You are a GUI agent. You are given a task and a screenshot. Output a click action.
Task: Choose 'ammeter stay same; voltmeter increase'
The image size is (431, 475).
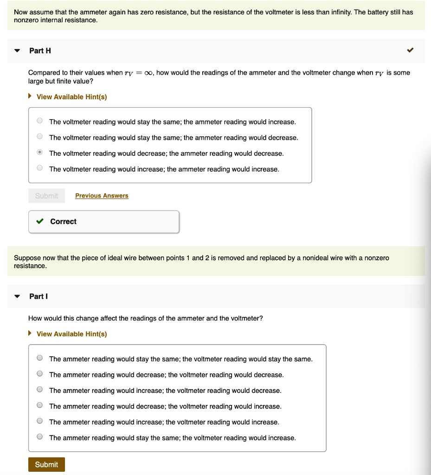click(40, 437)
